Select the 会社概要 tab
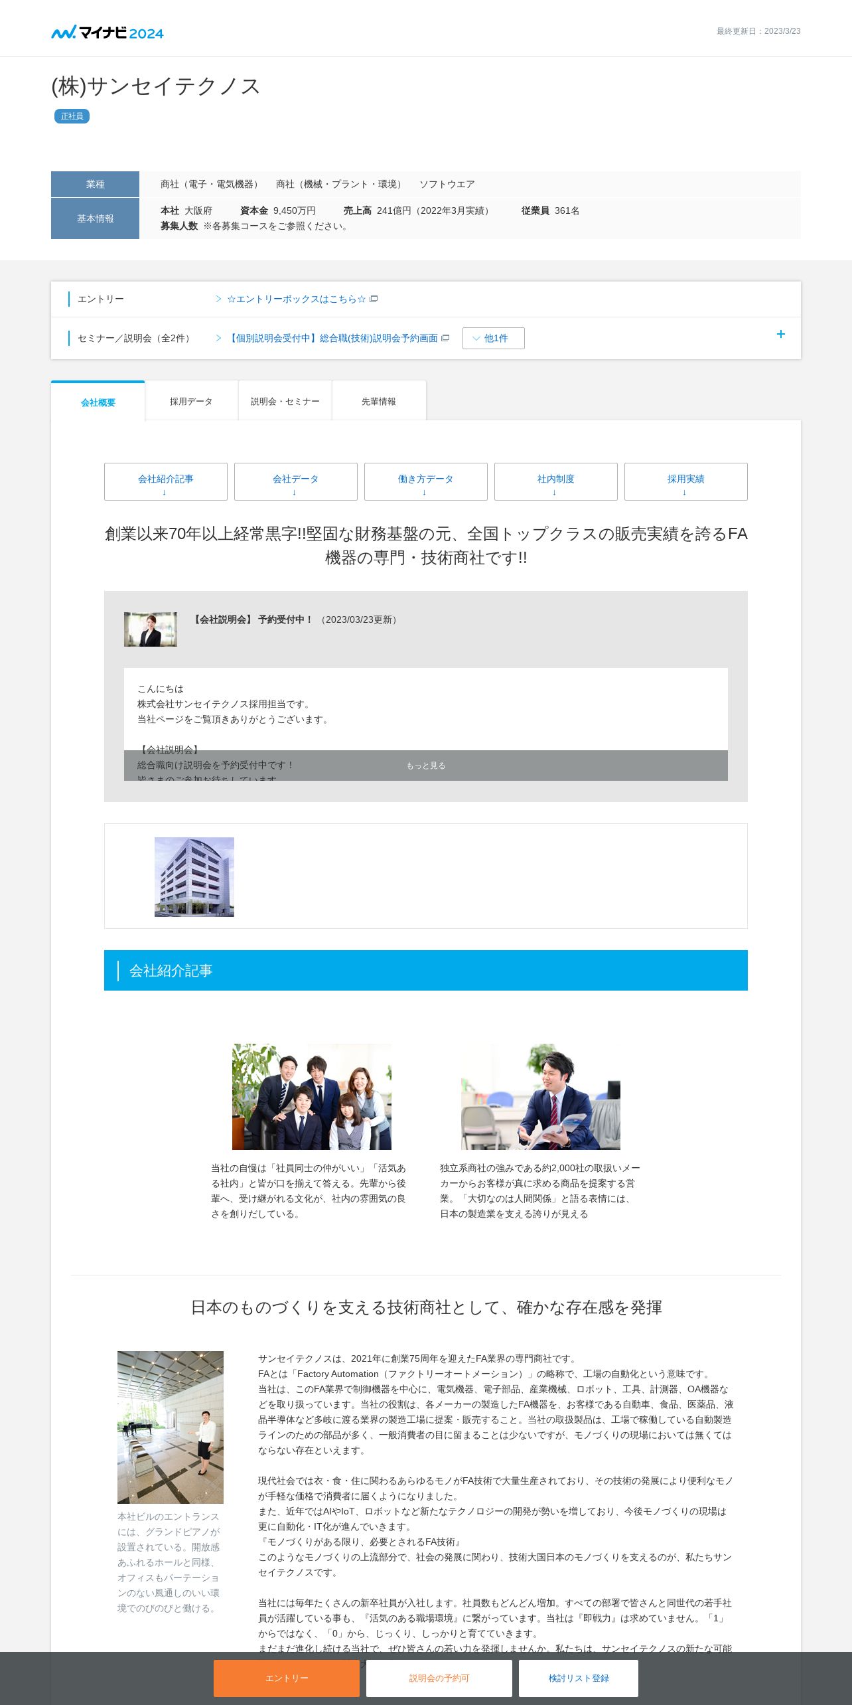This screenshot has width=852, height=1705. (x=98, y=402)
